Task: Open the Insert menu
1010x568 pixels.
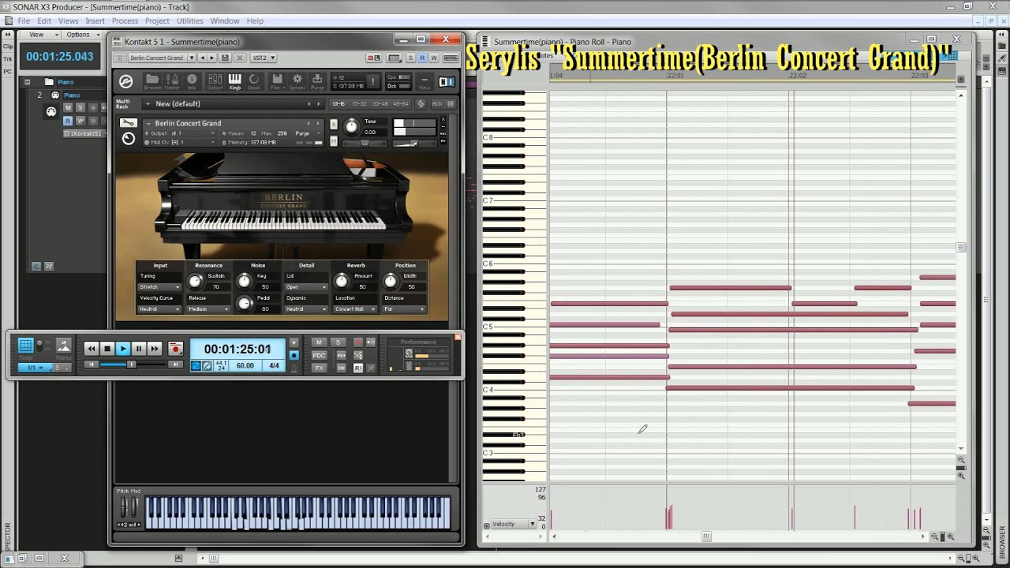Action: (95, 21)
